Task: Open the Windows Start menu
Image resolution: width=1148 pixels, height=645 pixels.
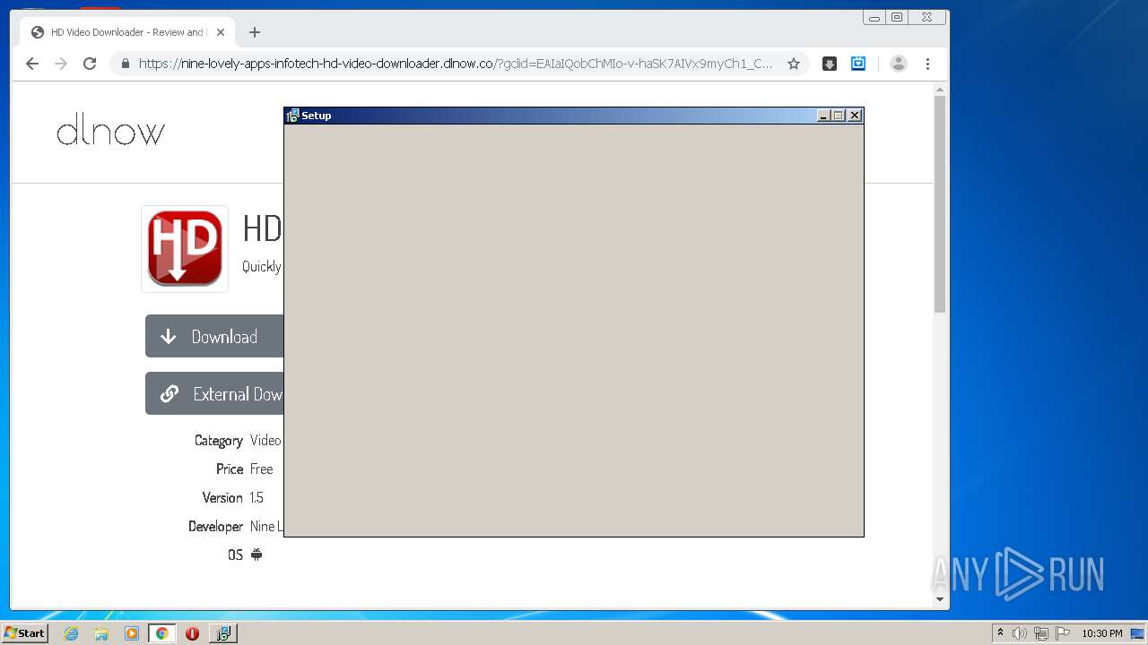Action: (x=25, y=632)
